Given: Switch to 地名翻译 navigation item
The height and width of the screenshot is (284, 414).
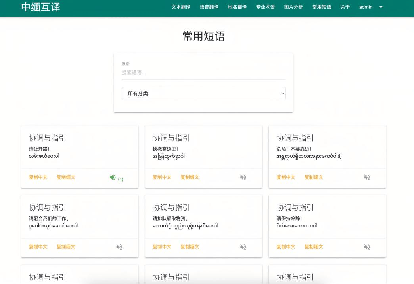Looking at the screenshot, I should tap(237, 7).
